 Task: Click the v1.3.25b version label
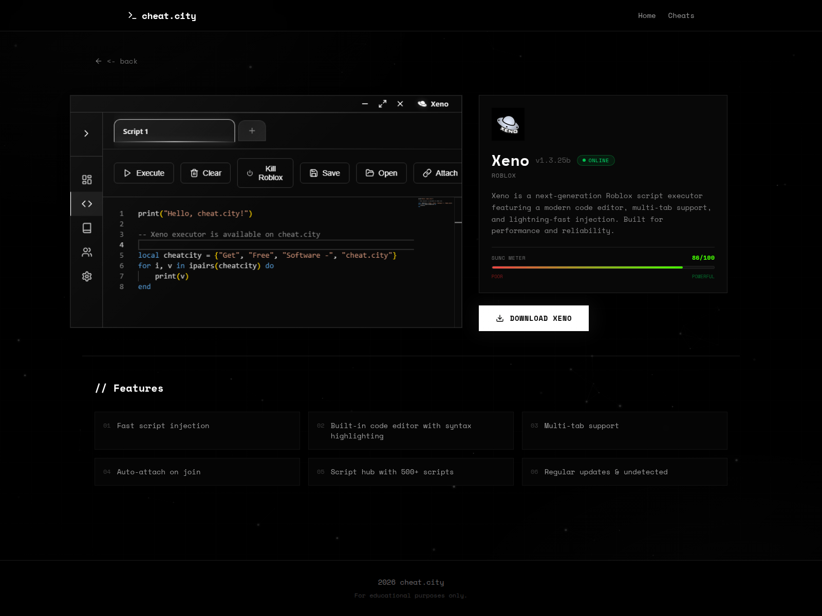pos(553,160)
